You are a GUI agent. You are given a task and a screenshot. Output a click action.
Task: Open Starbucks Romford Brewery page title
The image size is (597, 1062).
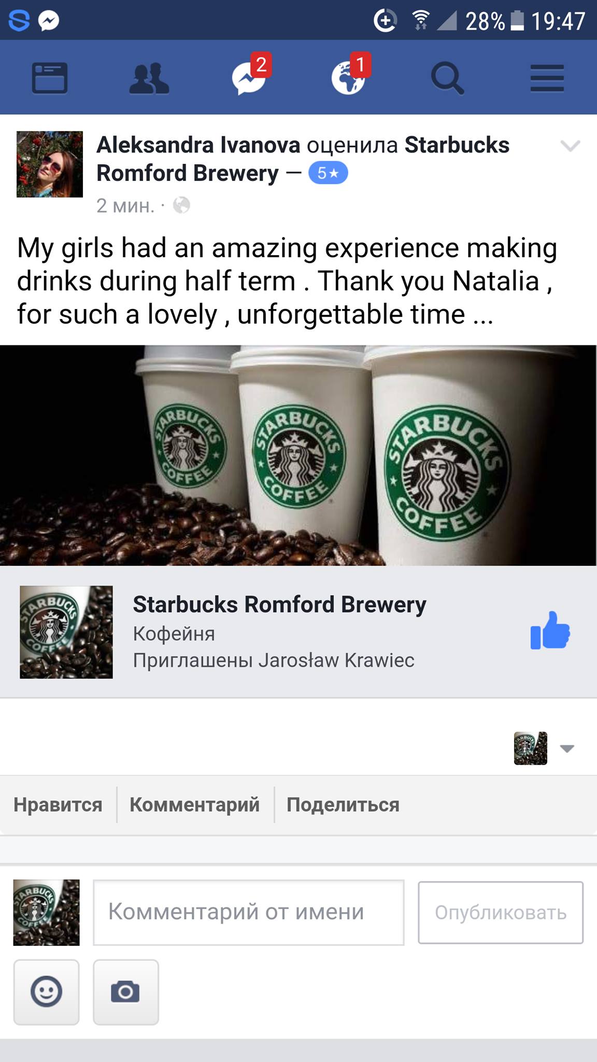coord(280,605)
